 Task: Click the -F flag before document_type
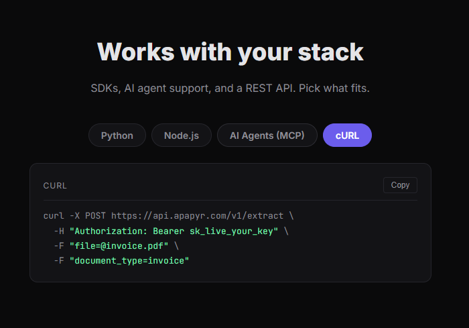point(59,261)
